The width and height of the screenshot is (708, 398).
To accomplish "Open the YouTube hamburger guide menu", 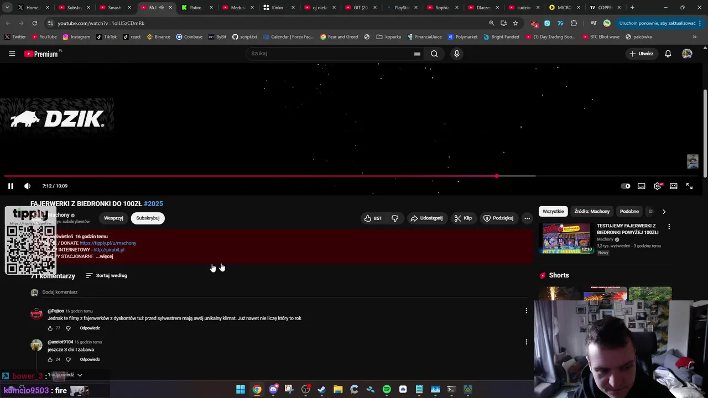I will pos(12,54).
